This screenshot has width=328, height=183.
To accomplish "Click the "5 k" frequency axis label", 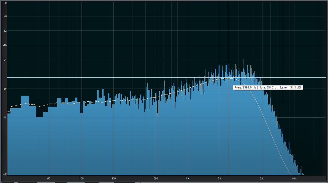I will 262,179.
